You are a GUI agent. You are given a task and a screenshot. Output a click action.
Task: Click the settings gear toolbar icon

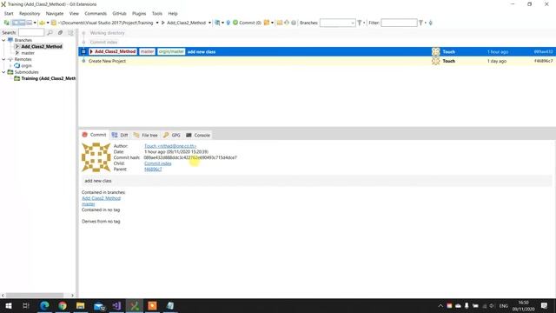[294, 23]
